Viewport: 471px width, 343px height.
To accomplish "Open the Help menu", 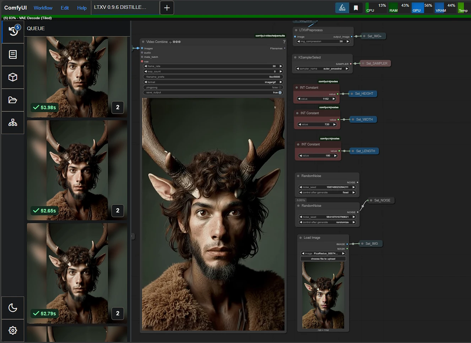I will point(82,8).
